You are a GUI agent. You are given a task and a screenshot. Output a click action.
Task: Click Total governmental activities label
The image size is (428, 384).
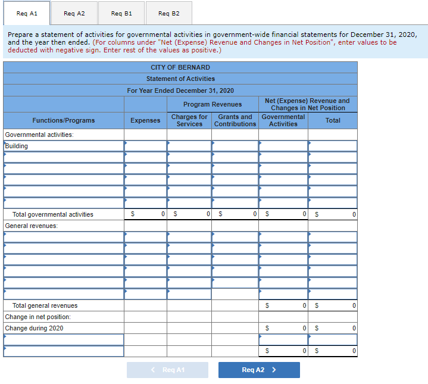click(52, 214)
